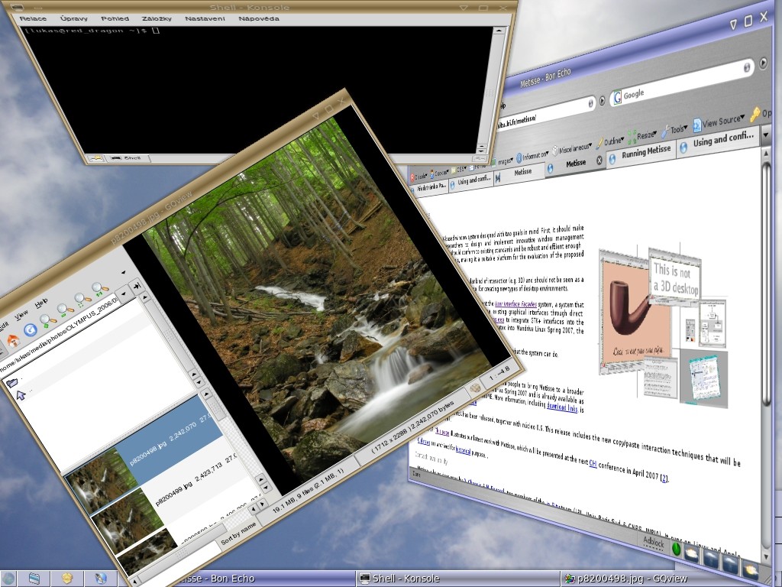The height and width of the screenshot is (587, 782).
Task: Click the Sort by name button in GQview
Action: (x=238, y=533)
